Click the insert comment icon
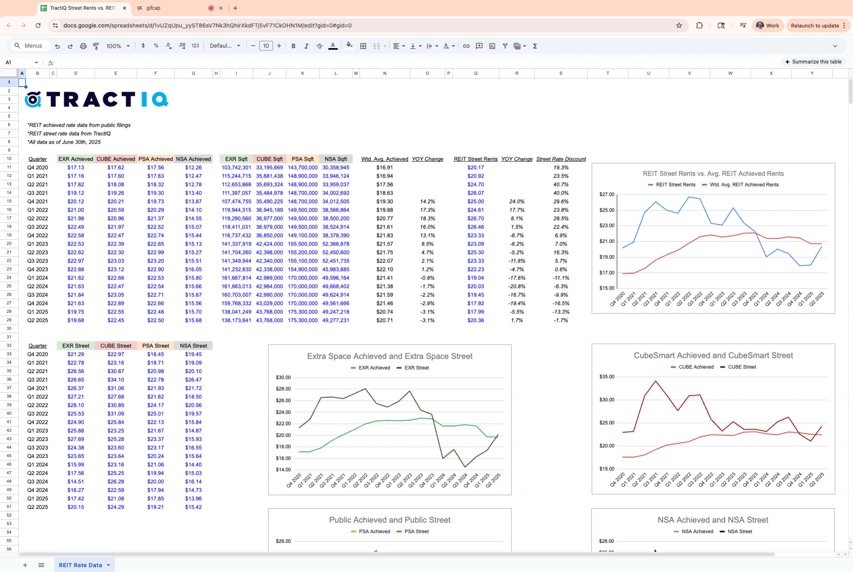This screenshot has width=853, height=572. click(x=479, y=46)
